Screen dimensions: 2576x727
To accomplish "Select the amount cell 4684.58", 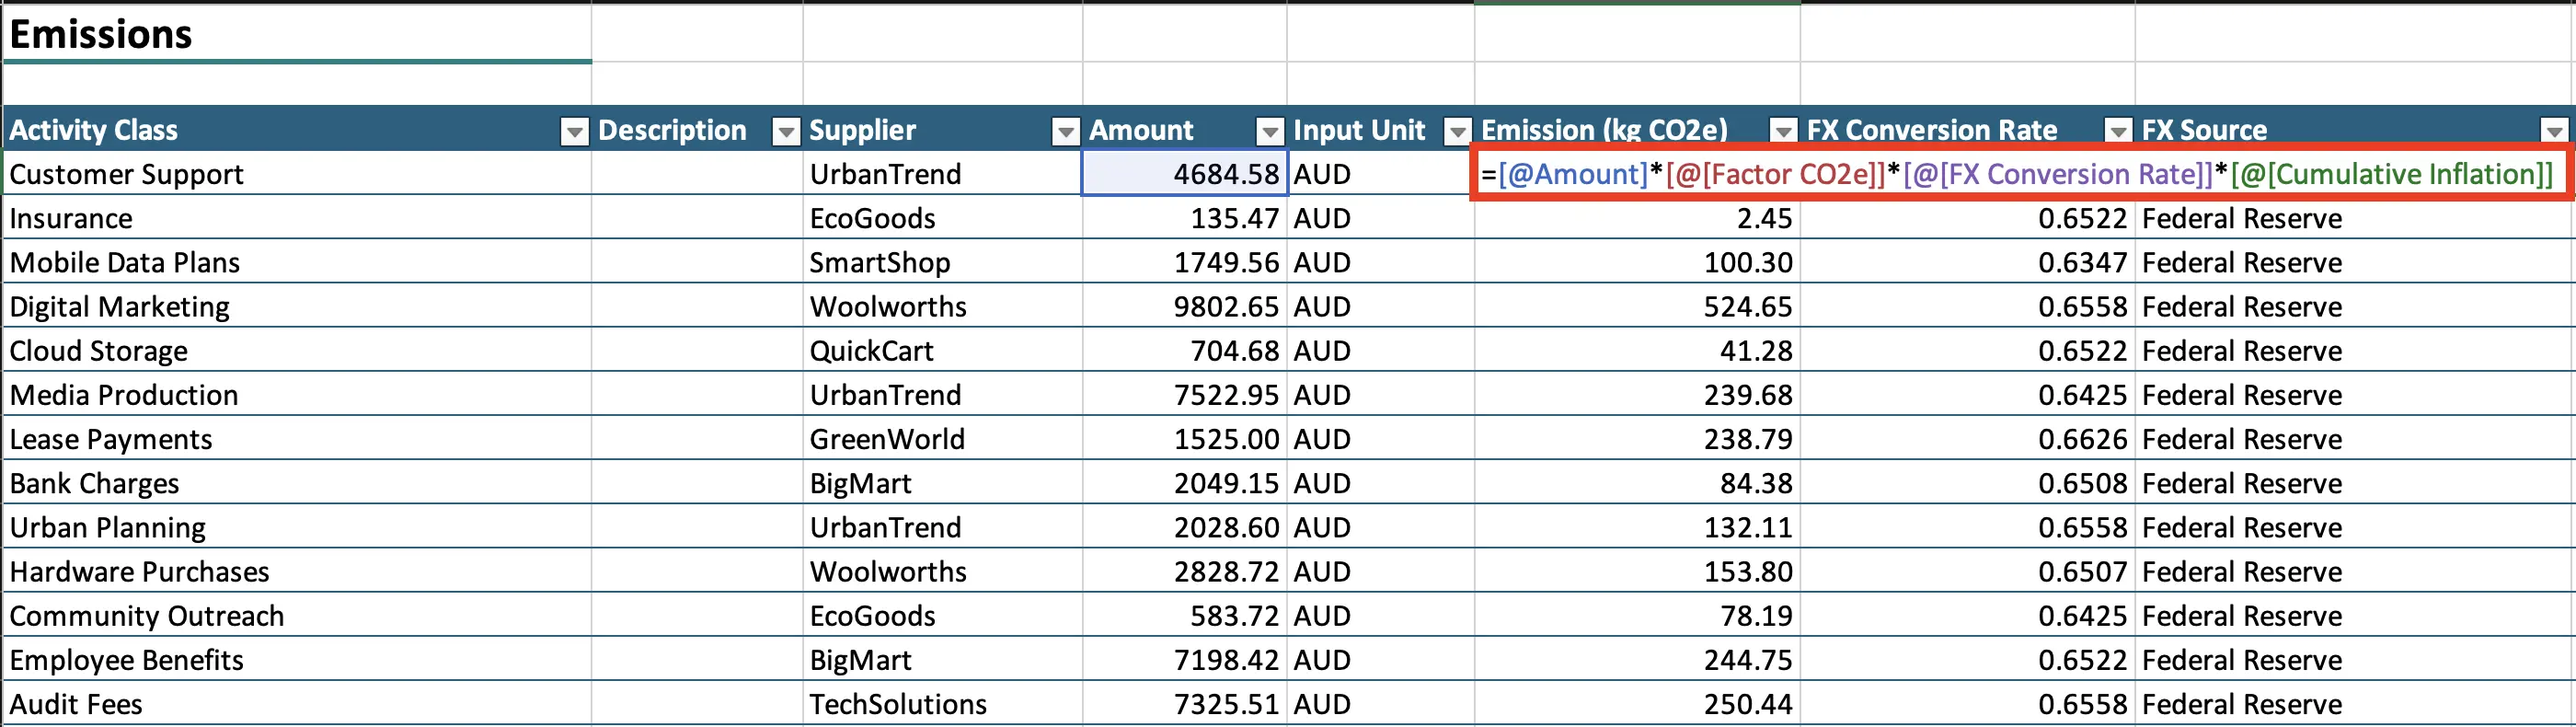I will coord(1185,174).
